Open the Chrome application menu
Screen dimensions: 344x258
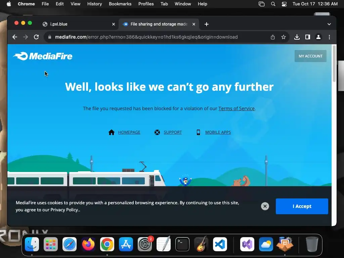tap(26, 4)
